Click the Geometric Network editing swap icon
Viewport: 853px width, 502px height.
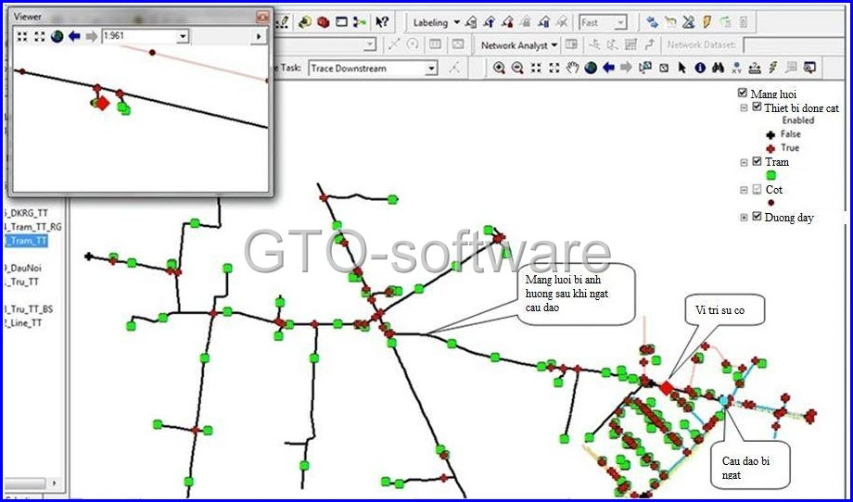pyautogui.click(x=652, y=22)
